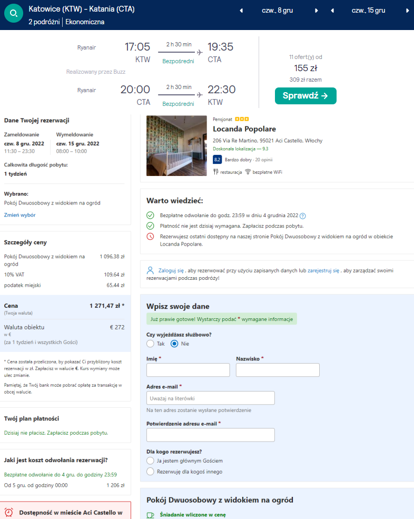The image size is (414, 519).
Task: Go to next return date after czw., 15 gru
Action: pyautogui.click(x=408, y=11)
